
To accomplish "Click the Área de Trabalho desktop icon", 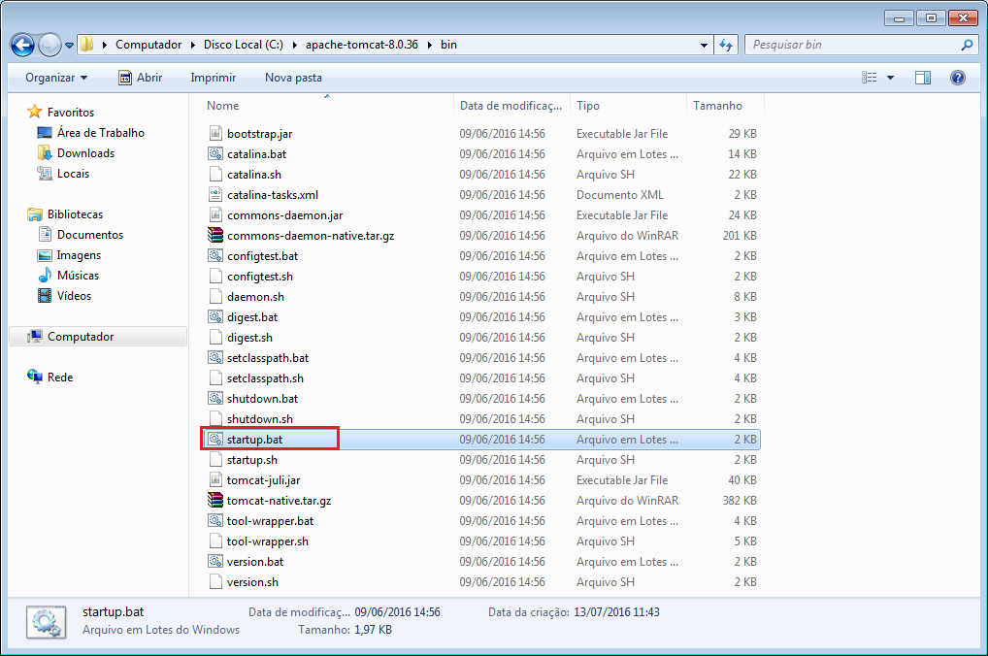I will (x=45, y=132).
